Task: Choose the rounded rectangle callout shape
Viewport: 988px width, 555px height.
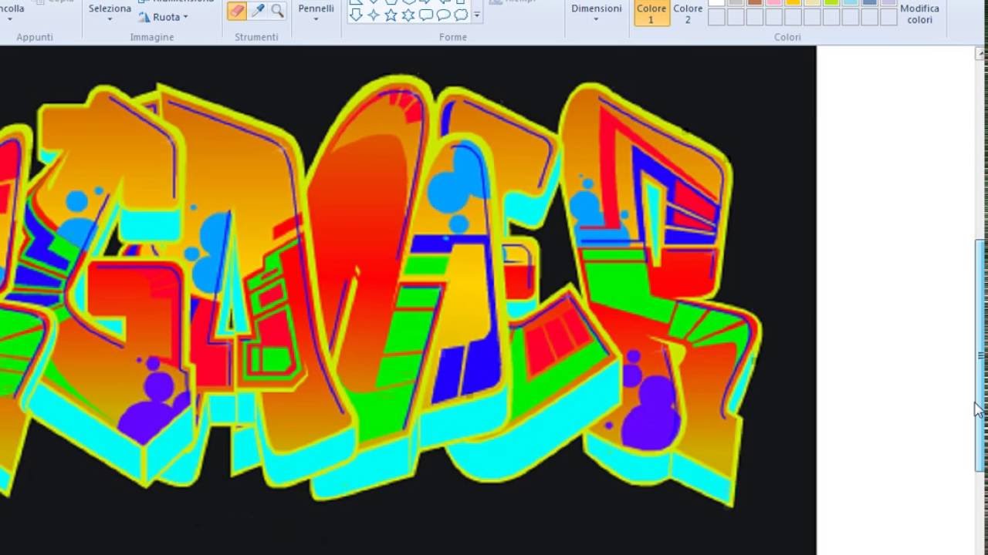Action: 425,15
